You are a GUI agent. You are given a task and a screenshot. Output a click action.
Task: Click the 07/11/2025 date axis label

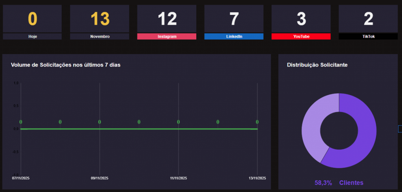pyautogui.click(x=21, y=178)
